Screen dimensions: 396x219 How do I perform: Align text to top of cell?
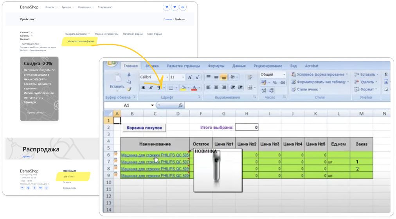208,77
